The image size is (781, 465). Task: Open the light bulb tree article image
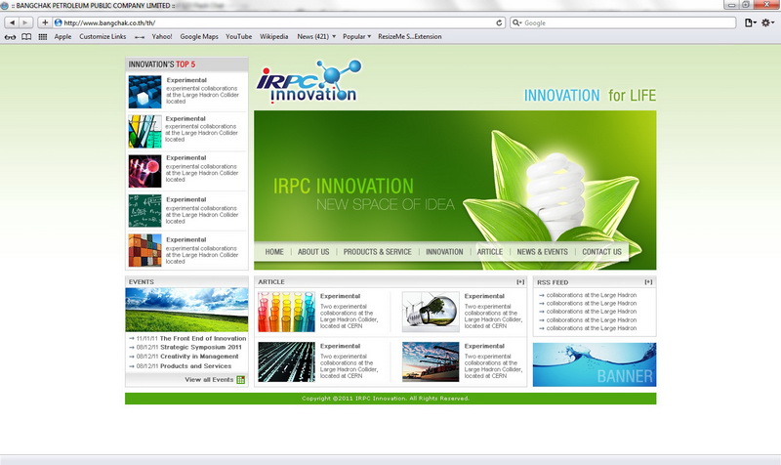tap(431, 312)
